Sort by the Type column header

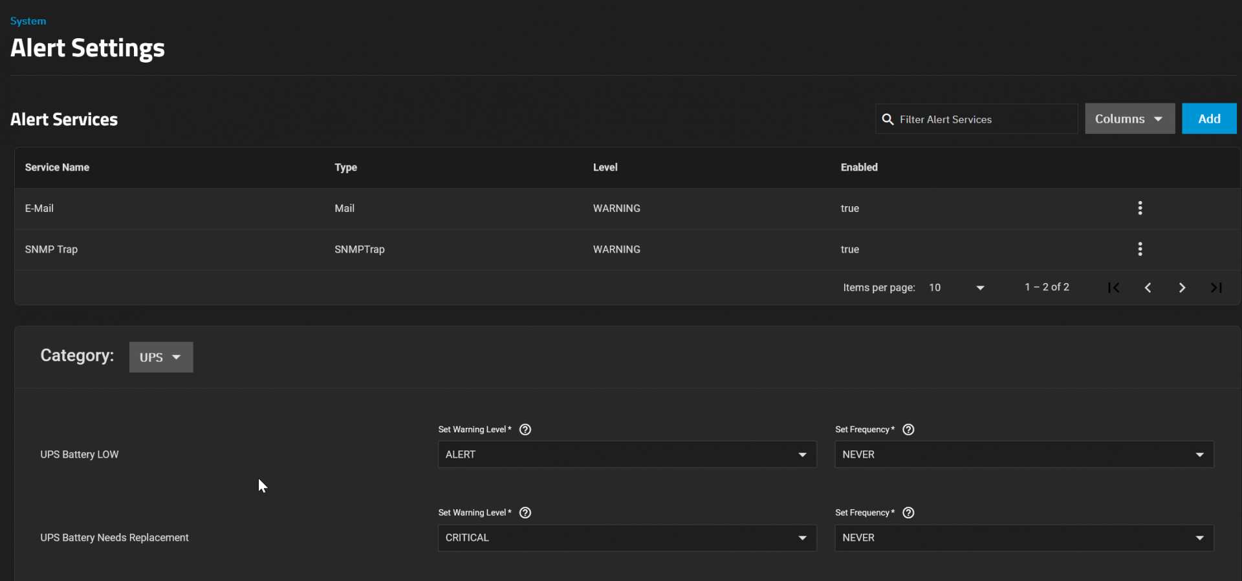(345, 167)
